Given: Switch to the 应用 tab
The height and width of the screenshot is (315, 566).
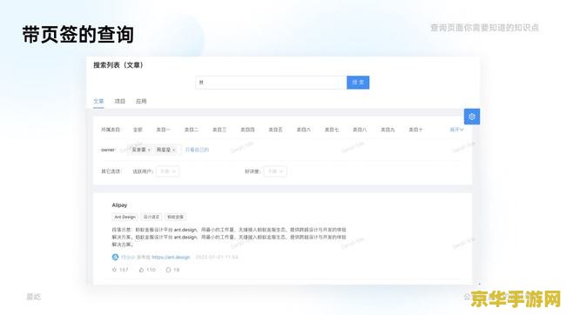Looking at the screenshot, I should click(x=141, y=102).
